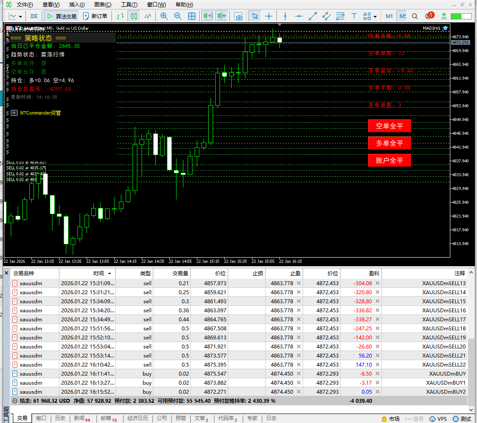The image size is (477, 423).
Task: Click the red 多单全平 button
Action: [x=389, y=143]
